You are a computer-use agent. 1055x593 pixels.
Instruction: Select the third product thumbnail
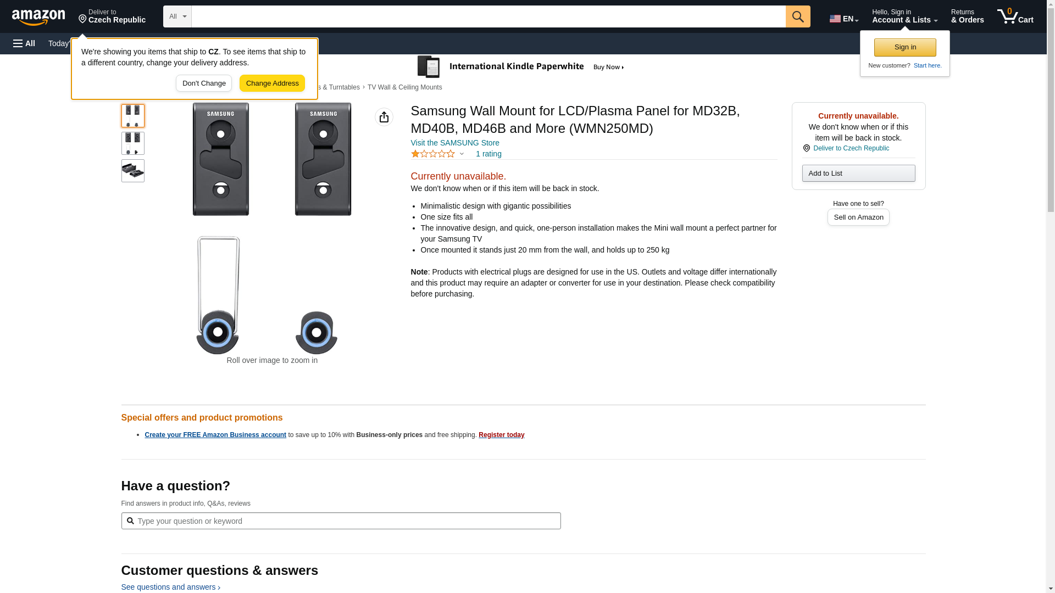[x=132, y=171]
